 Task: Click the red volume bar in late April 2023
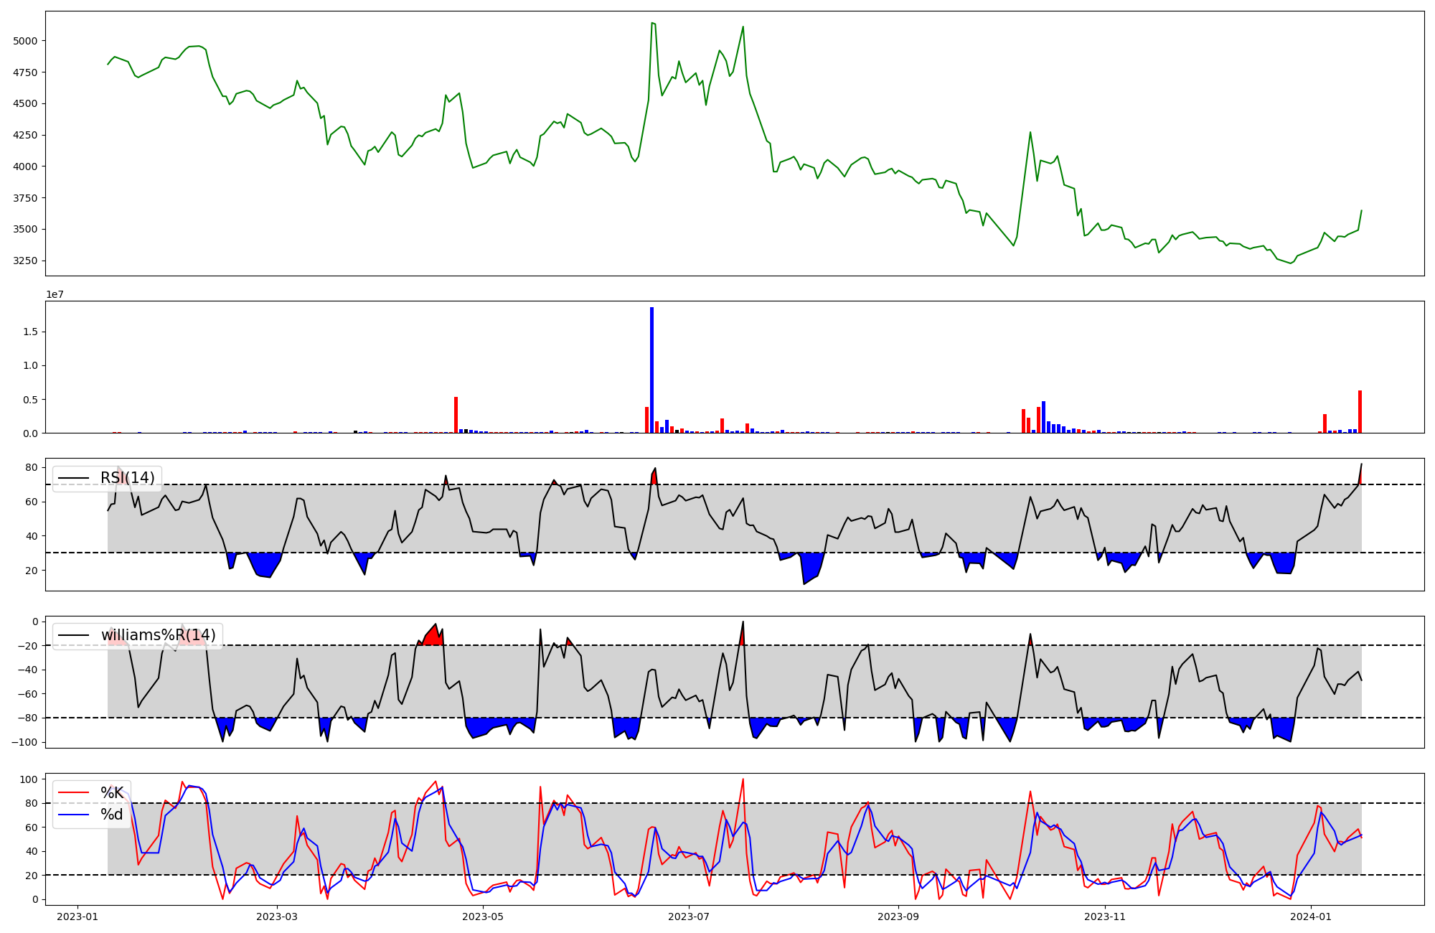(456, 415)
